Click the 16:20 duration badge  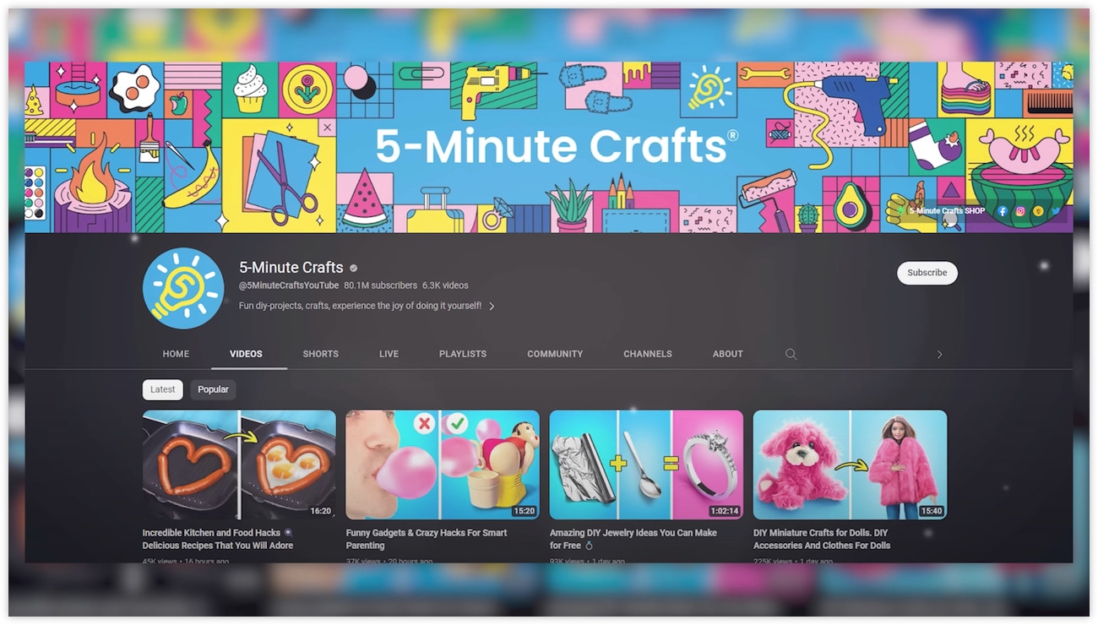tap(321, 511)
